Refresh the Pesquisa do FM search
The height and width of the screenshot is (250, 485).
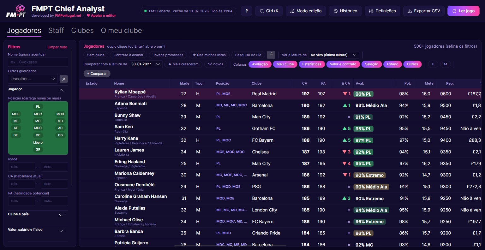click(x=271, y=55)
